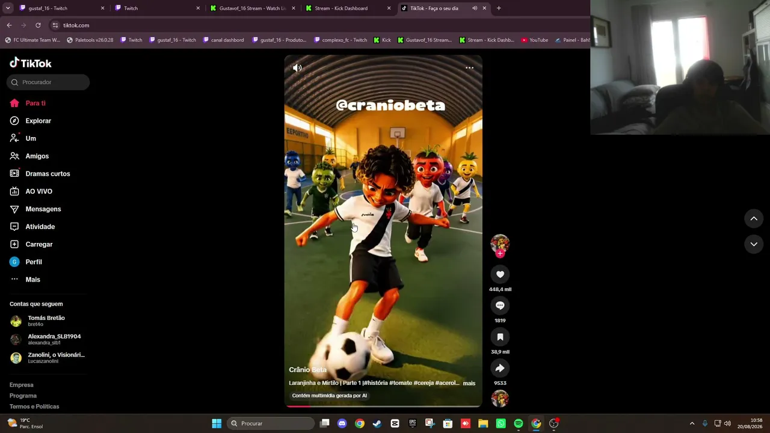Screen dimensions: 770x433
Task: Open the Paletools v26.0.28 bookmark
Action: click(90, 40)
